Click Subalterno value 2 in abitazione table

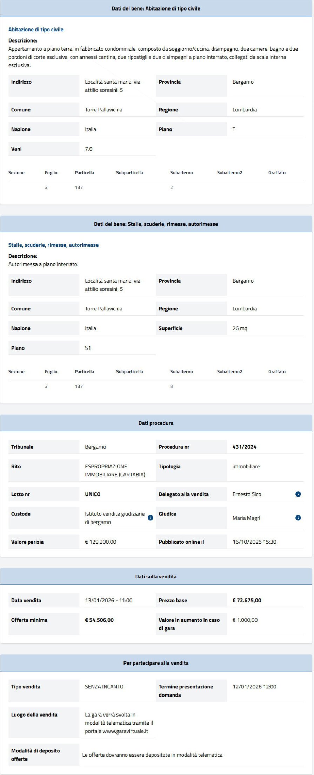pos(172,187)
